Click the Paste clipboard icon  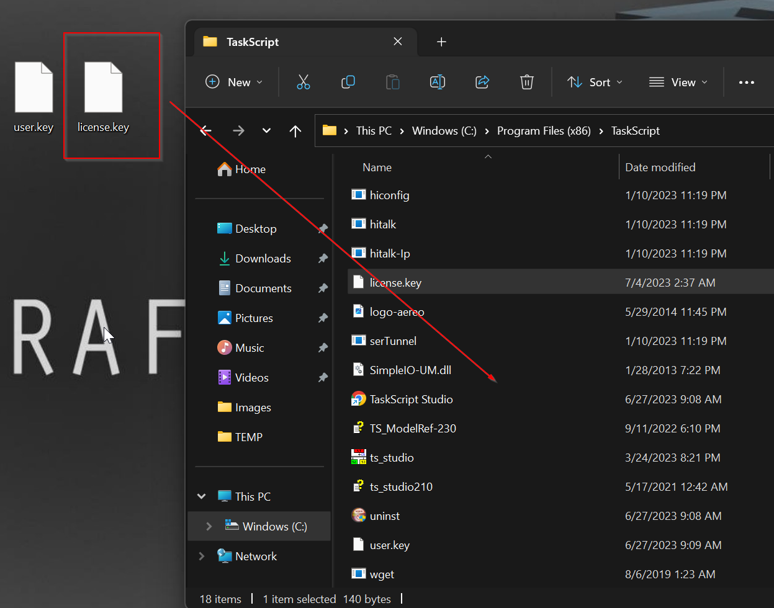[392, 82]
